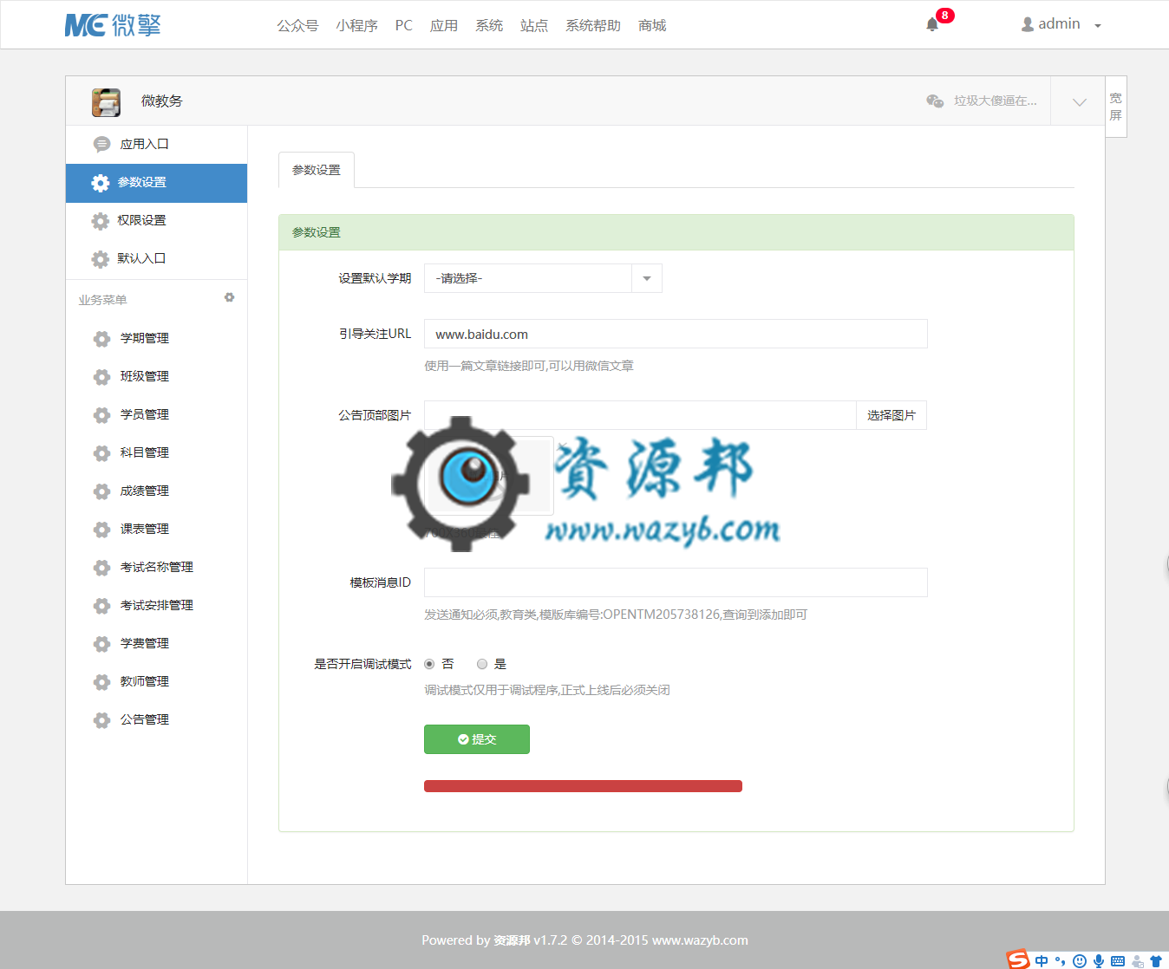
Task: Click the green 提交 submit button
Action: 477,739
